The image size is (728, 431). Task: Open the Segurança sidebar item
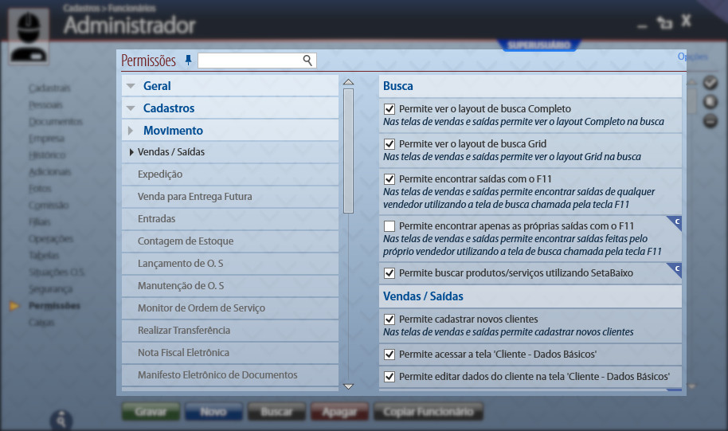51,289
